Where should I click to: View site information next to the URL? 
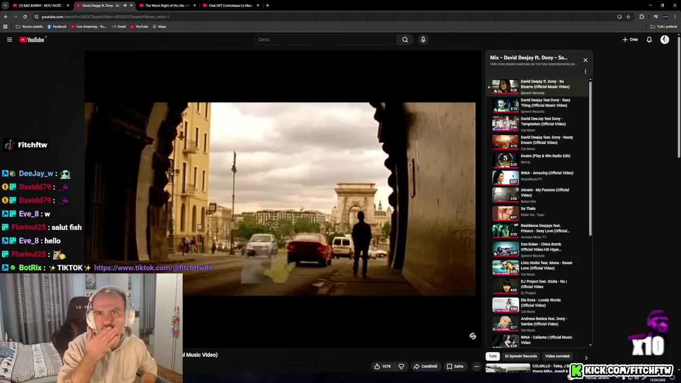[x=36, y=16]
